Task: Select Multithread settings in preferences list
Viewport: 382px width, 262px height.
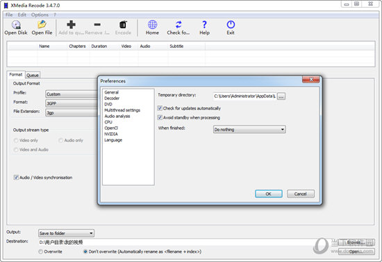Action: coord(122,110)
